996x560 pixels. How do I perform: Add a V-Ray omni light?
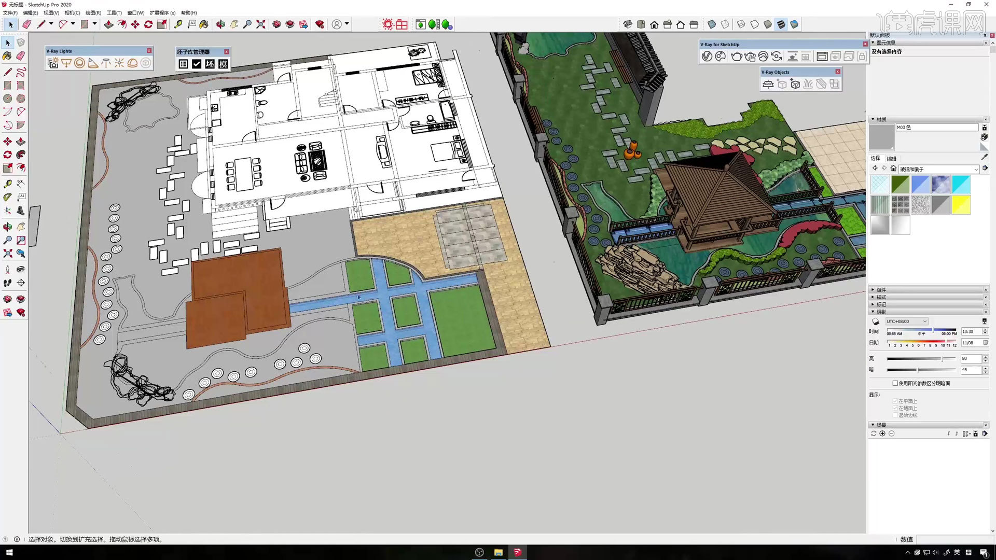click(x=119, y=63)
